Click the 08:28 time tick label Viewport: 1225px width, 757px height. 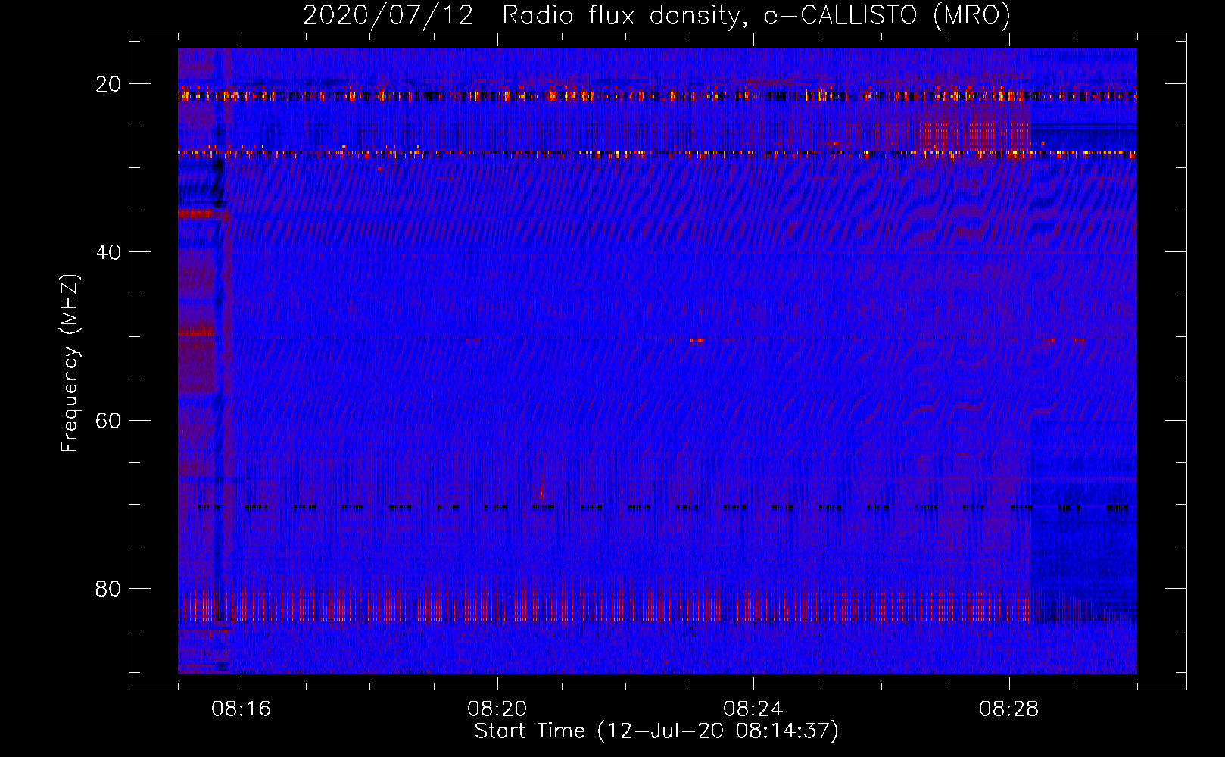point(1009,709)
